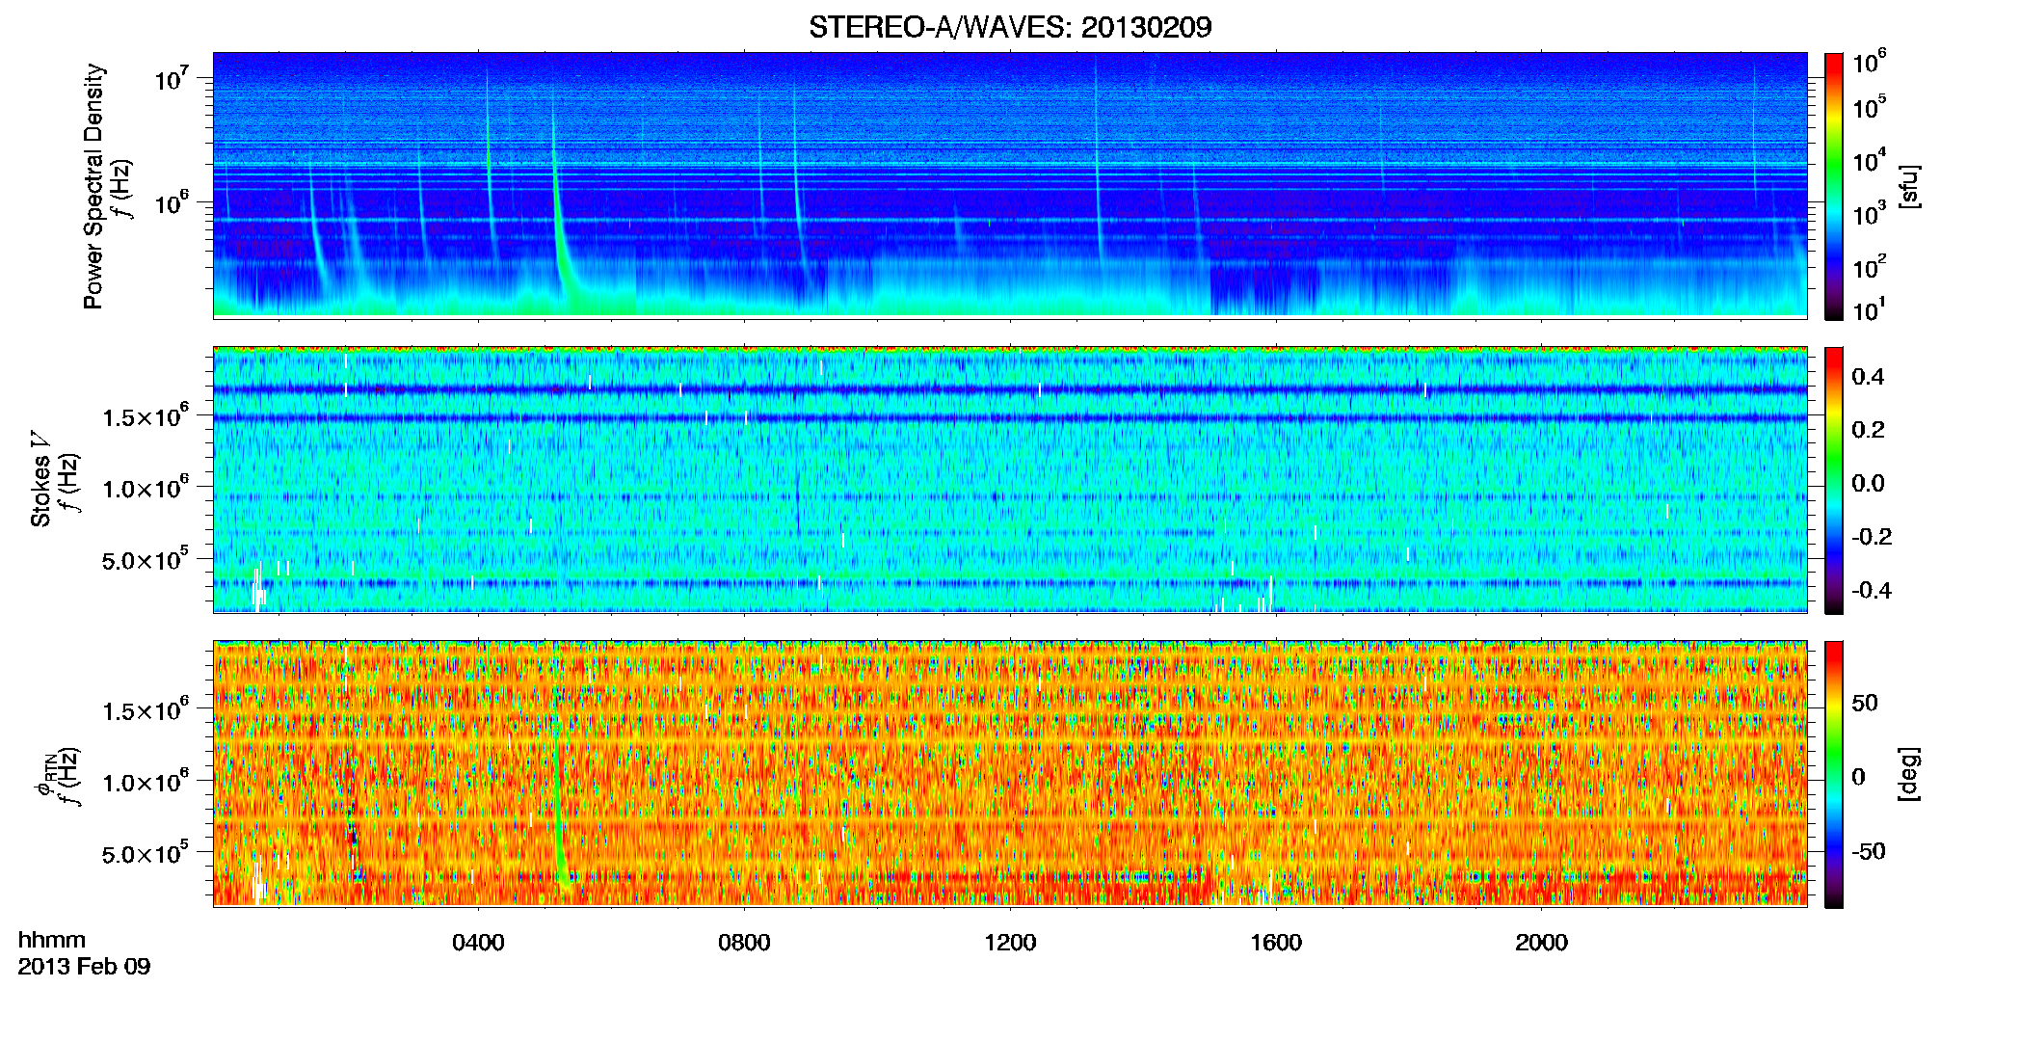Select the [deg] unit label
This screenshot has height=1041, width=2020.
[x=1909, y=774]
